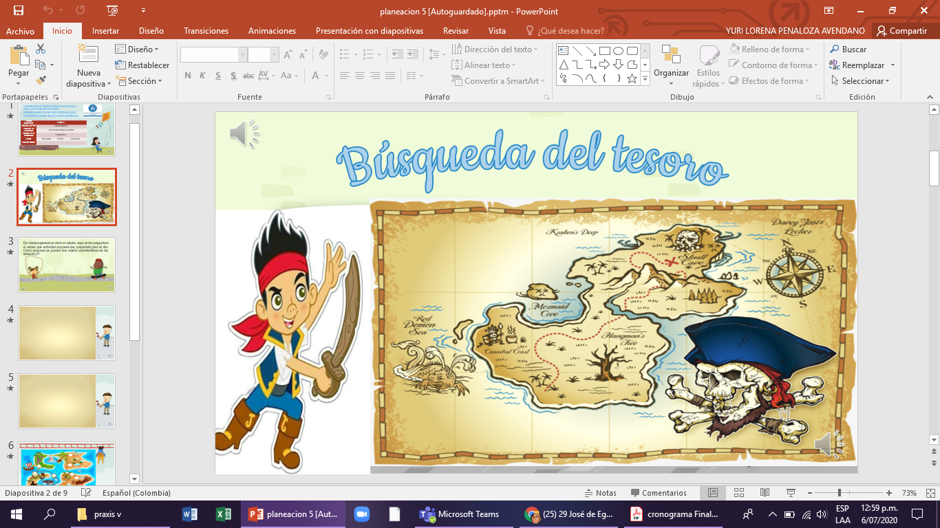Open the Archivo tab

click(x=21, y=31)
